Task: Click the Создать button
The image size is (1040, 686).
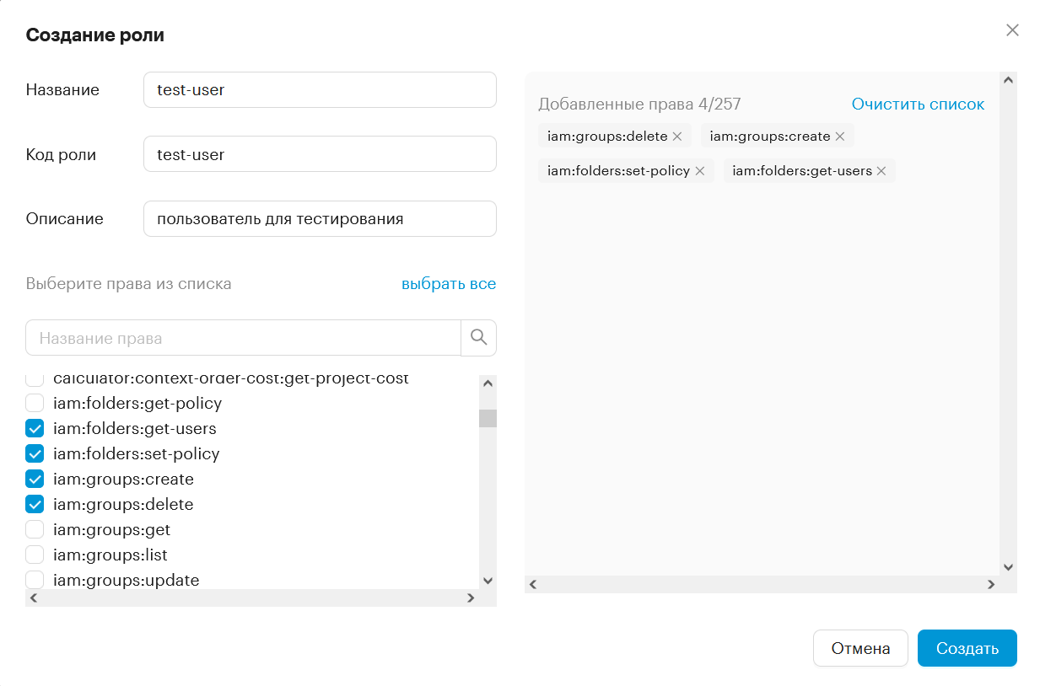Action: tap(967, 648)
